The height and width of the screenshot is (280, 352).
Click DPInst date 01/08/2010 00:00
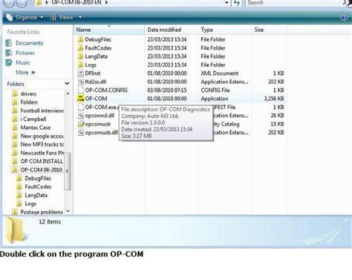pyautogui.click(x=167, y=74)
